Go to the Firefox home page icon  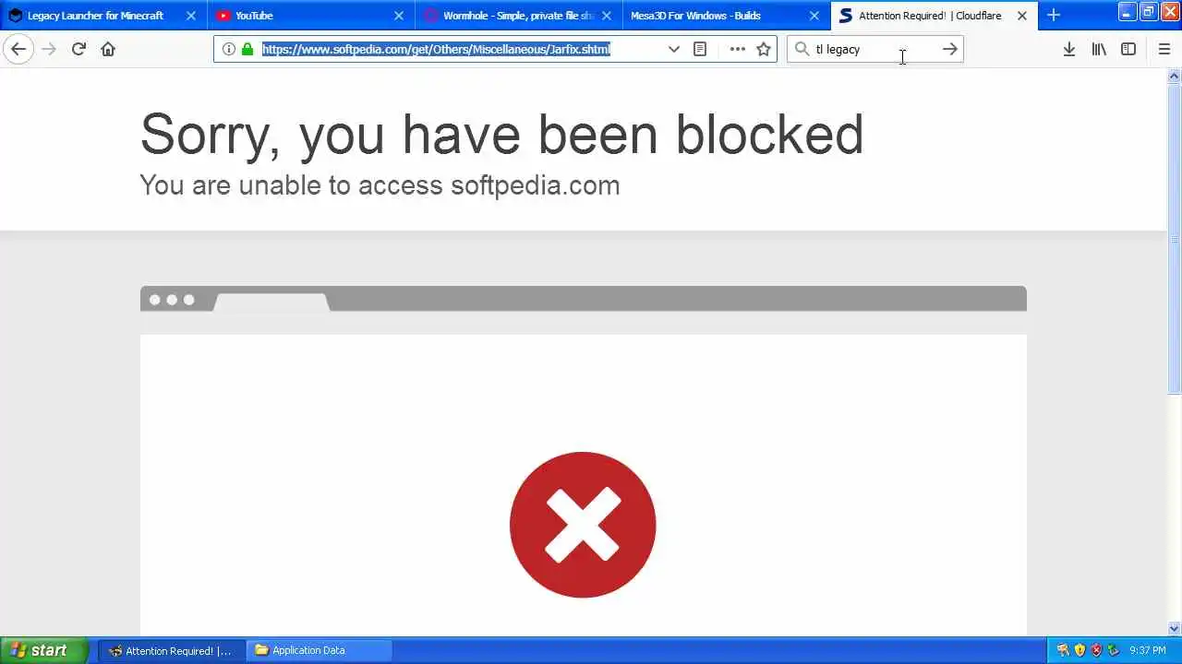click(x=108, y=49)
